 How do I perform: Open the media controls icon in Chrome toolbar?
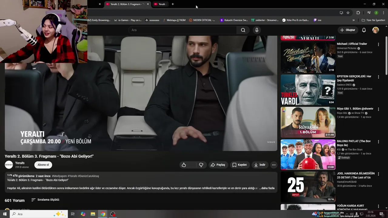click(x=369, y=13)
